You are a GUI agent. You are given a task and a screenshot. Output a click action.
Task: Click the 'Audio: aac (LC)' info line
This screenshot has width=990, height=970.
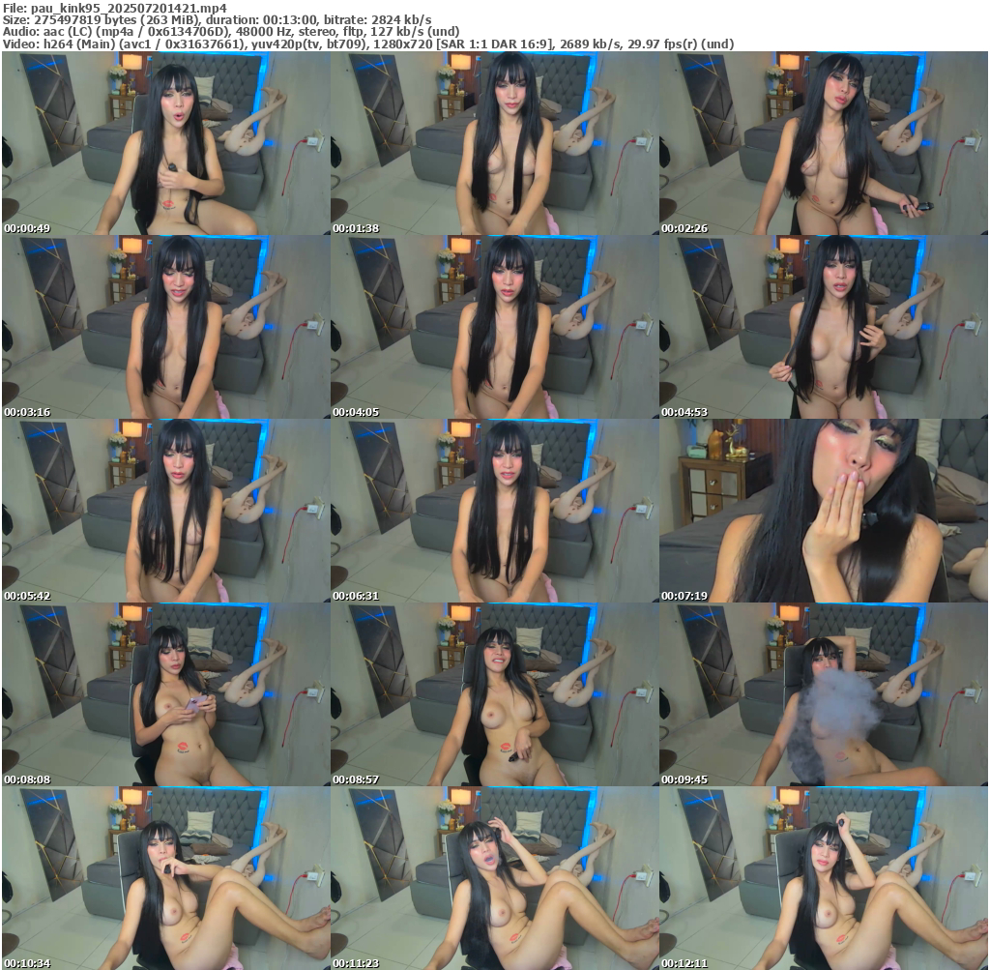[x=231, y=32]
